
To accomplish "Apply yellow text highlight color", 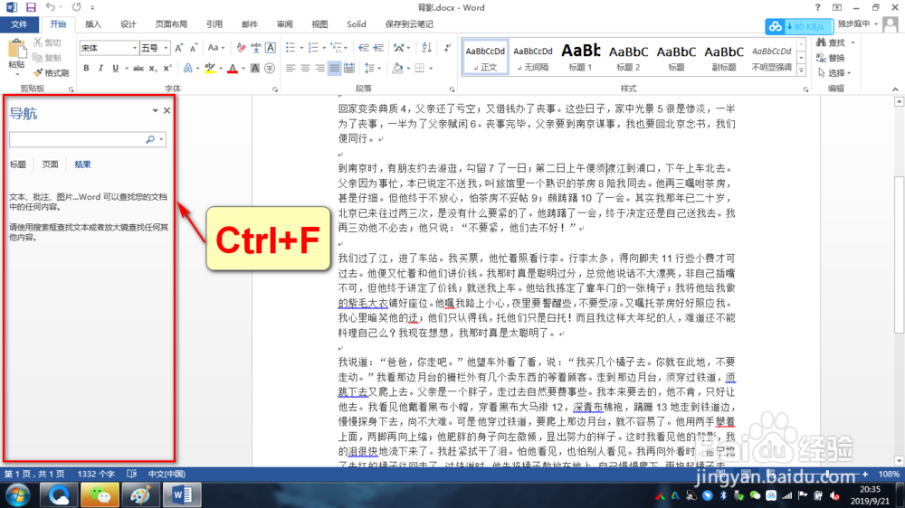I will click(210, 69).
